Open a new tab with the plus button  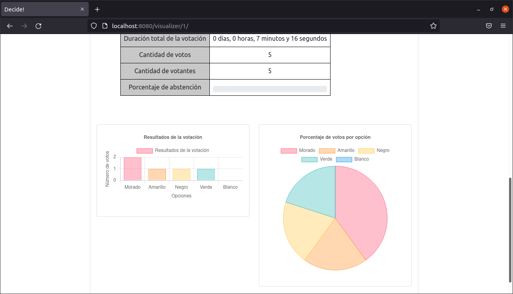coord(97,9)
